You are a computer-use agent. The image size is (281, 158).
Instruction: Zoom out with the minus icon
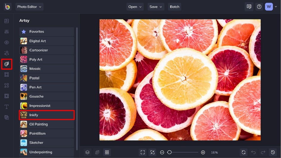(x=162, y=152)
